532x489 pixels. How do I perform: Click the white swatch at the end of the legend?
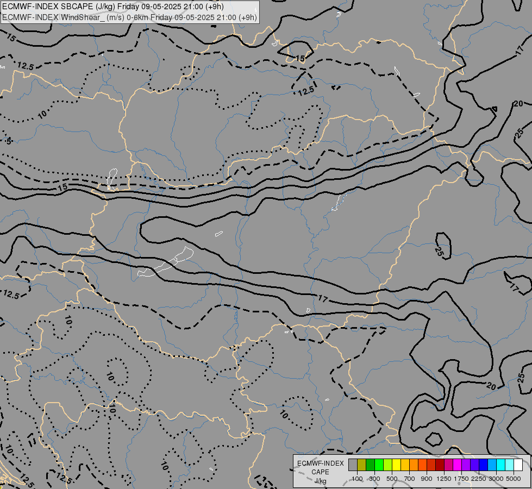pos(518,465)
